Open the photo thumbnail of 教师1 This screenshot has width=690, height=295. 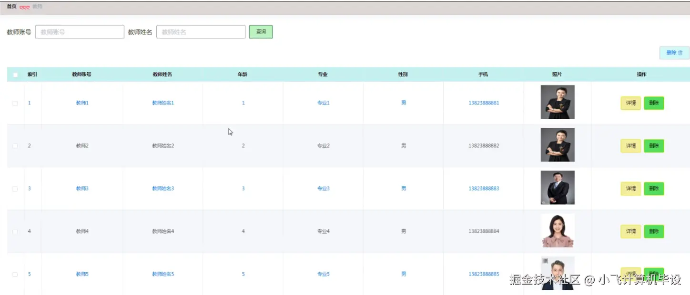coord(558,102)
